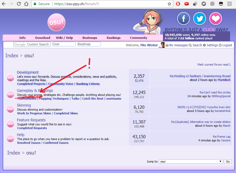
Task: Open the Mapping Techniques subforum
Action: [x=54, y=99]
